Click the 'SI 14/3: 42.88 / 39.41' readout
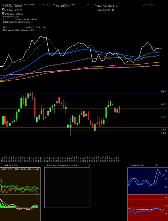 click(26, 19)
